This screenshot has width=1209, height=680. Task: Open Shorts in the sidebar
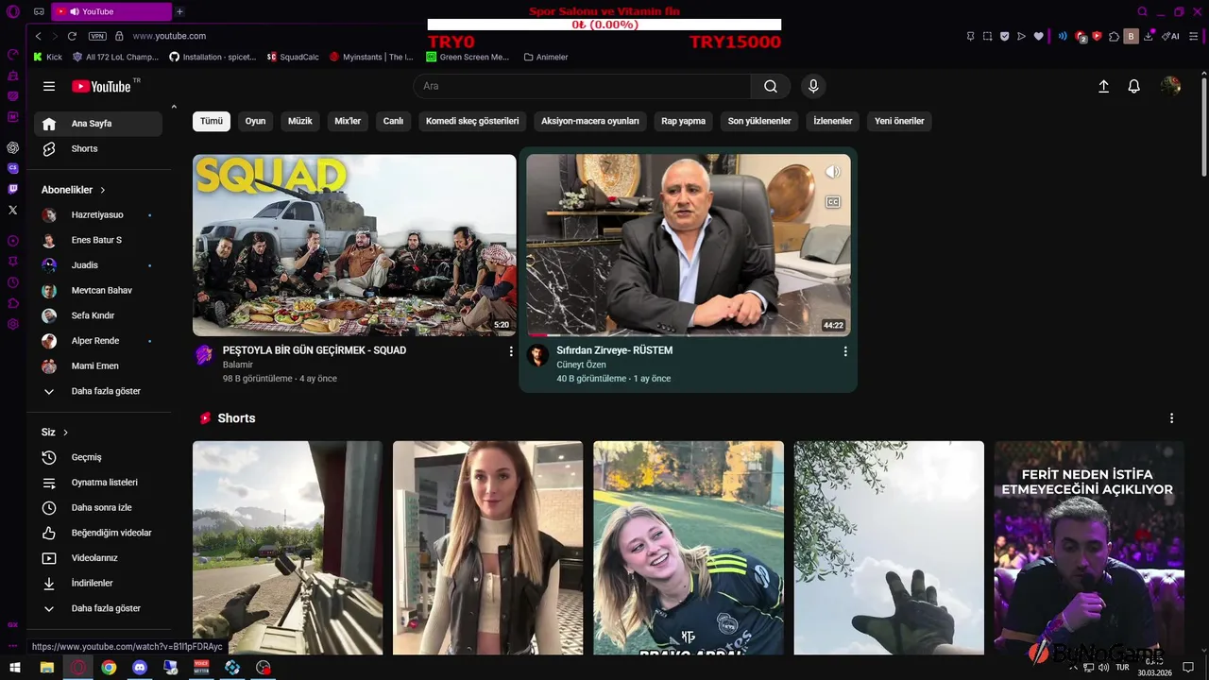pyautogui.click(x=98, y=149)
